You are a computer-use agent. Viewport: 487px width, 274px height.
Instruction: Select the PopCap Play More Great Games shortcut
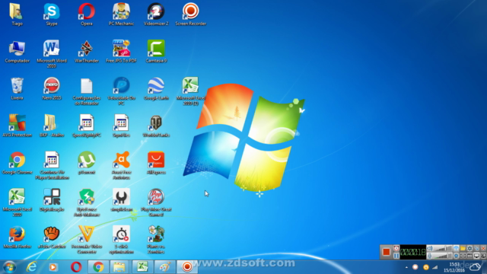click(x=156, y=202)
